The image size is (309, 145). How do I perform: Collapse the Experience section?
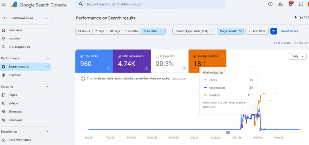pyautogui.click(x=47, y=132)
